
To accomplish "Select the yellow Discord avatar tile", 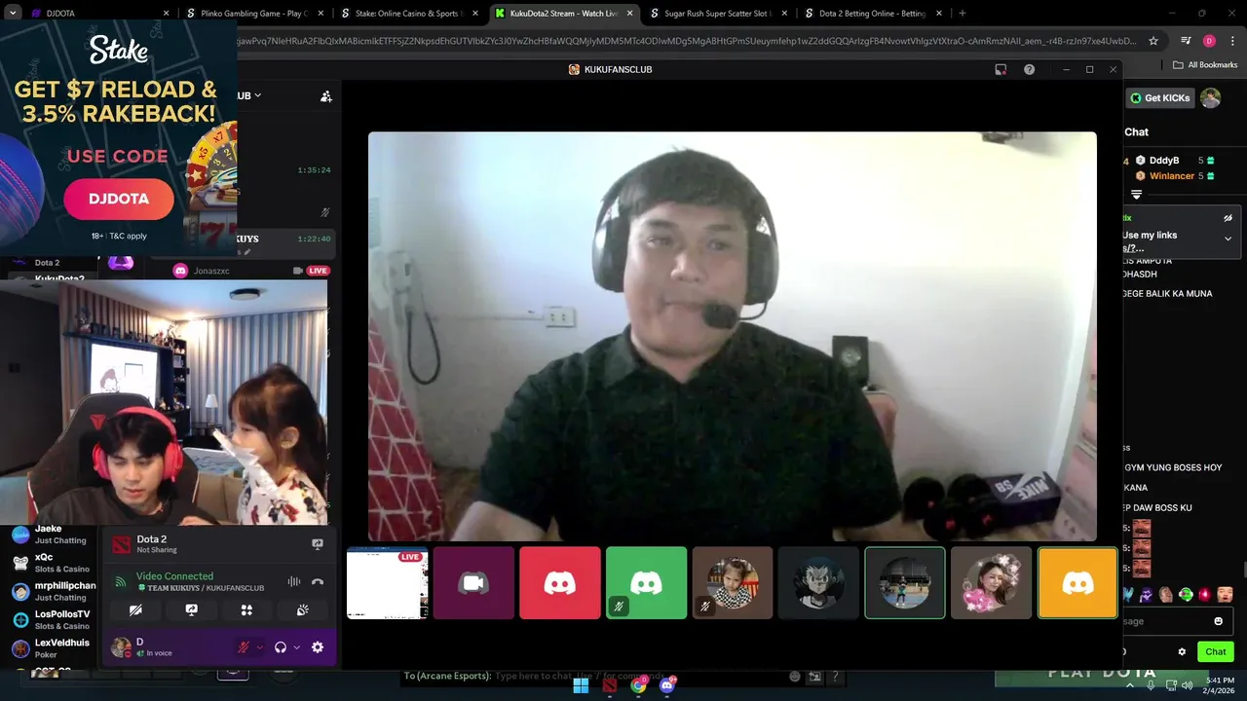I will tap(1077, 582).
